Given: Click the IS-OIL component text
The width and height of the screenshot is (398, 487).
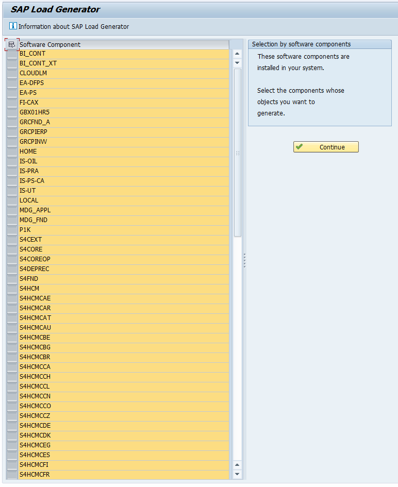Looking at the screenshot, I should (x=28, y=161).
